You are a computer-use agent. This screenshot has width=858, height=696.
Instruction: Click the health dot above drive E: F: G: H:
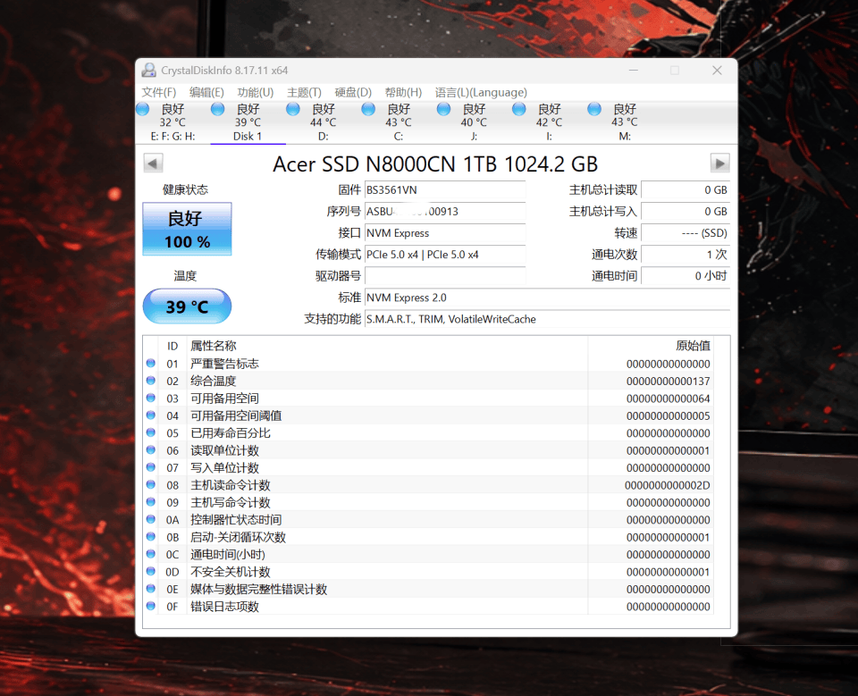click(142, 108)
